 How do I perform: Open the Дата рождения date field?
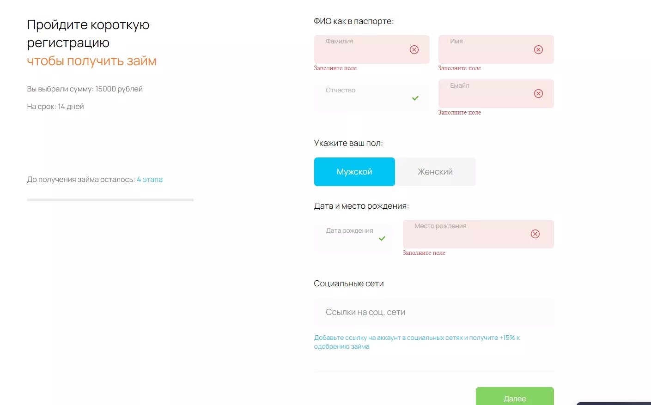[x=349, y=239]
